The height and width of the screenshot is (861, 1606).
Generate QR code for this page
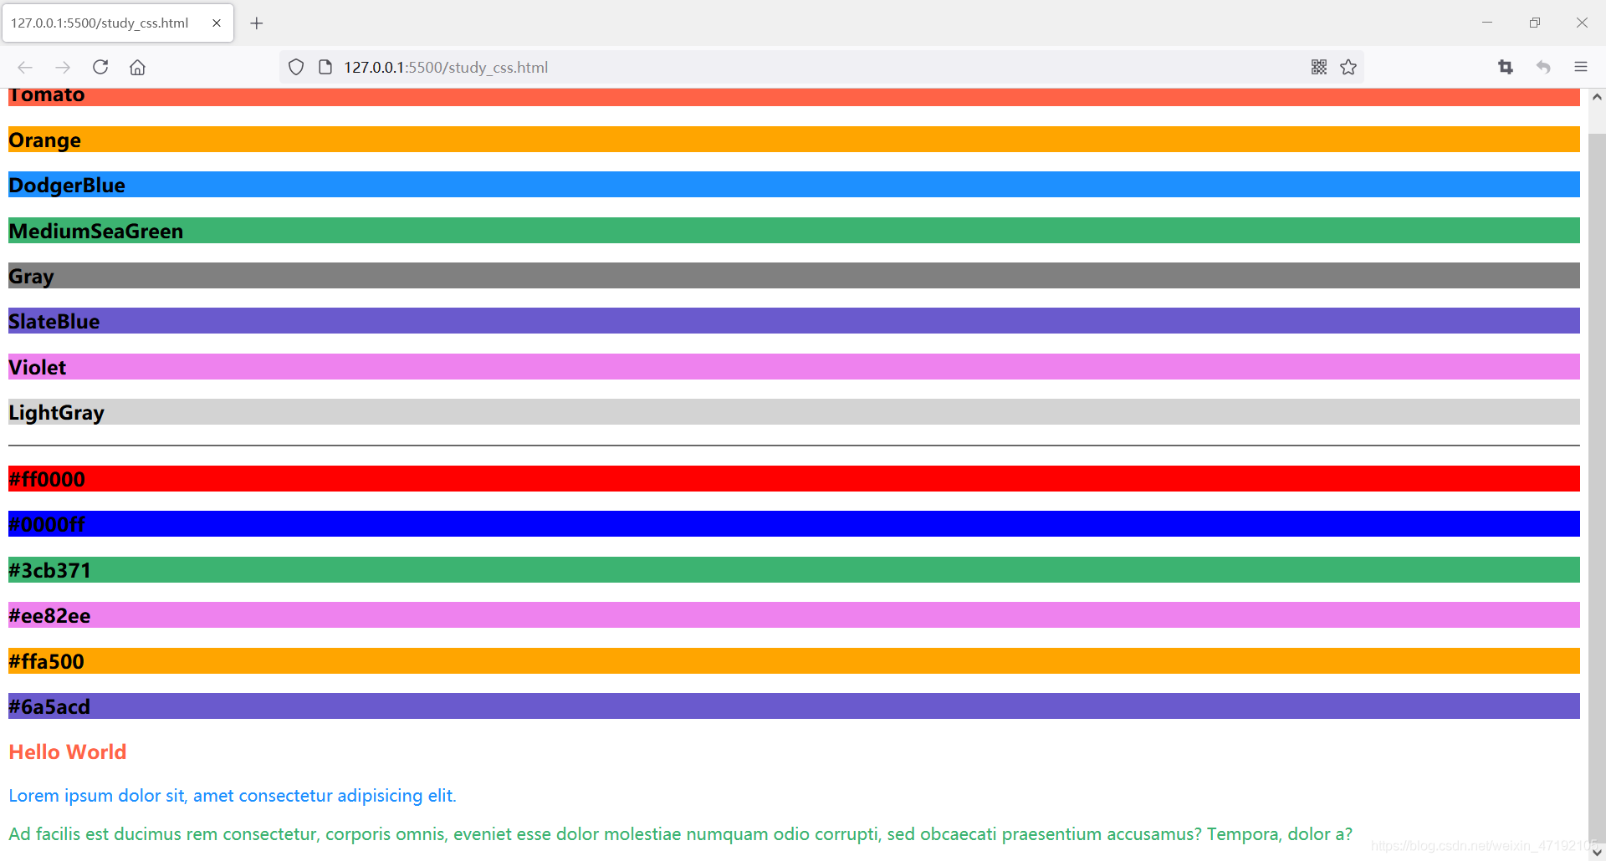(x=1319, y=67)
